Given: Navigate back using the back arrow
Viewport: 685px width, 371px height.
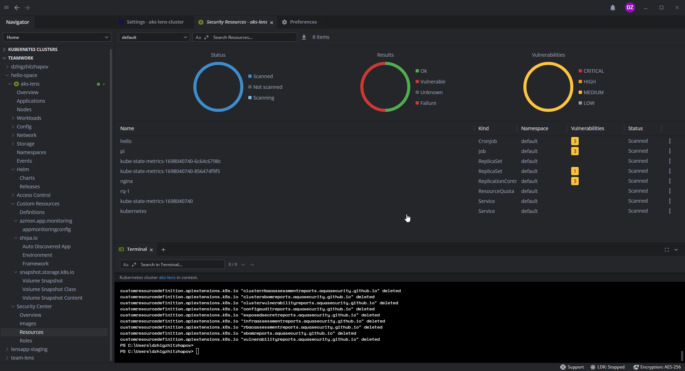Looking at the screenshot, I should (x=17, y=7).
